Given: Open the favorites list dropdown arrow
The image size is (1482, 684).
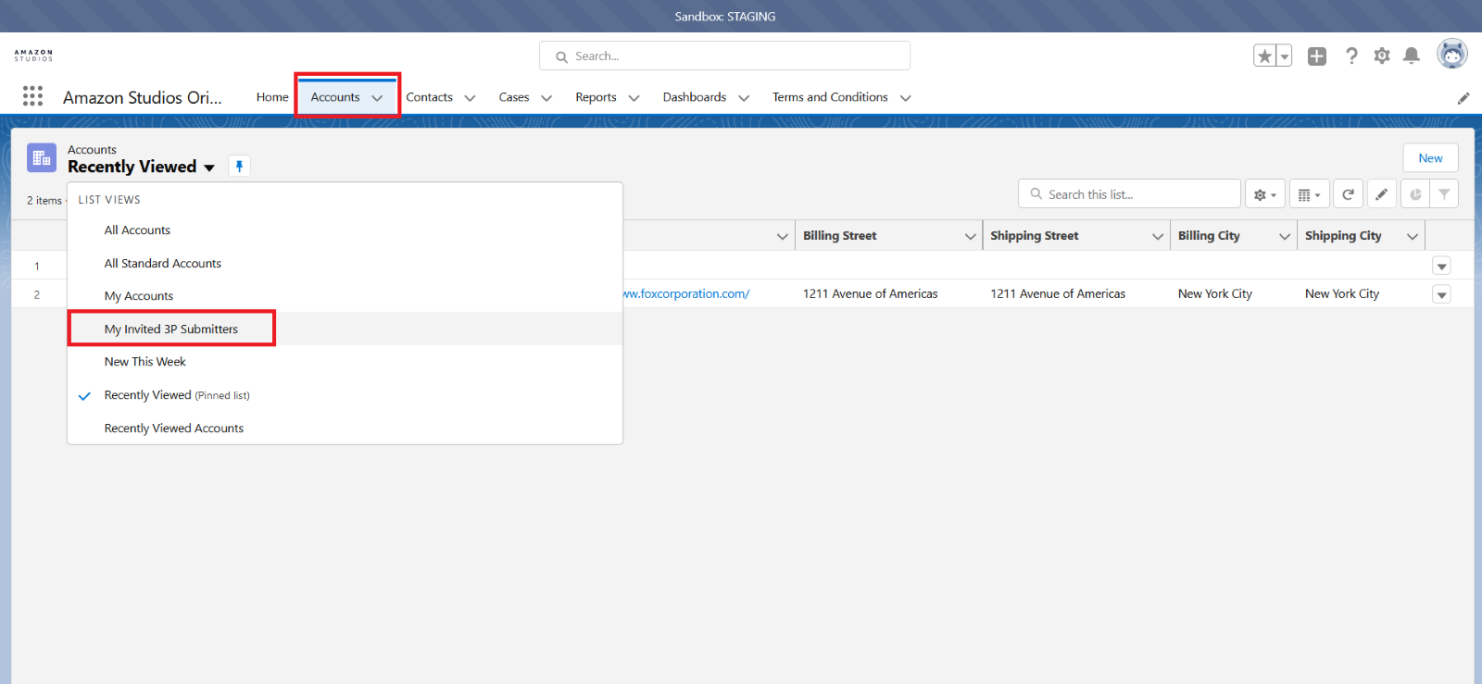Looking at the screenshot, I should click(1285, 56).
